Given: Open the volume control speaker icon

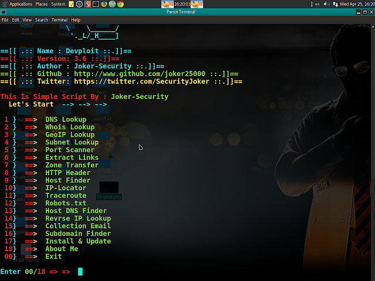Looking at the screenshot, I should tap(326, 4).
